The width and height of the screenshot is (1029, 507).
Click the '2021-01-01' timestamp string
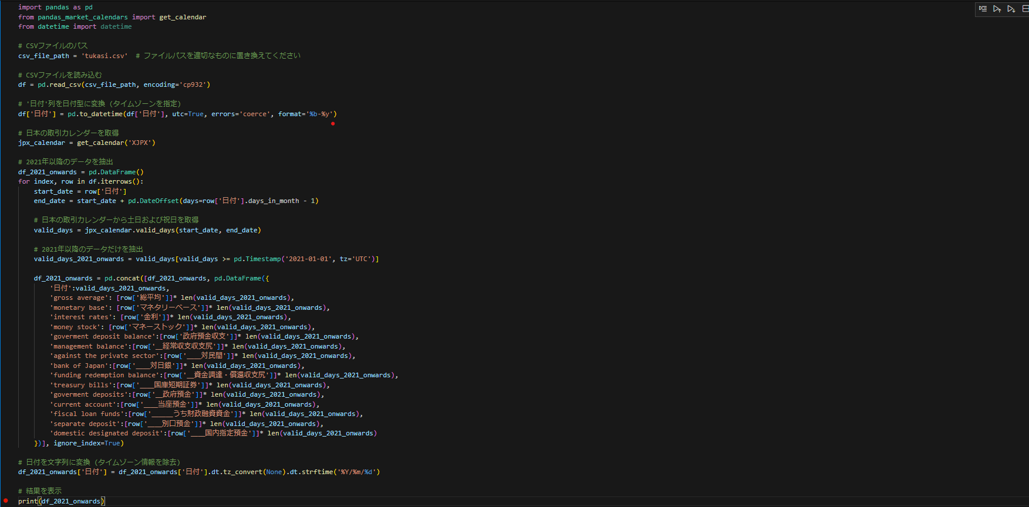click(x=308, y=259)
